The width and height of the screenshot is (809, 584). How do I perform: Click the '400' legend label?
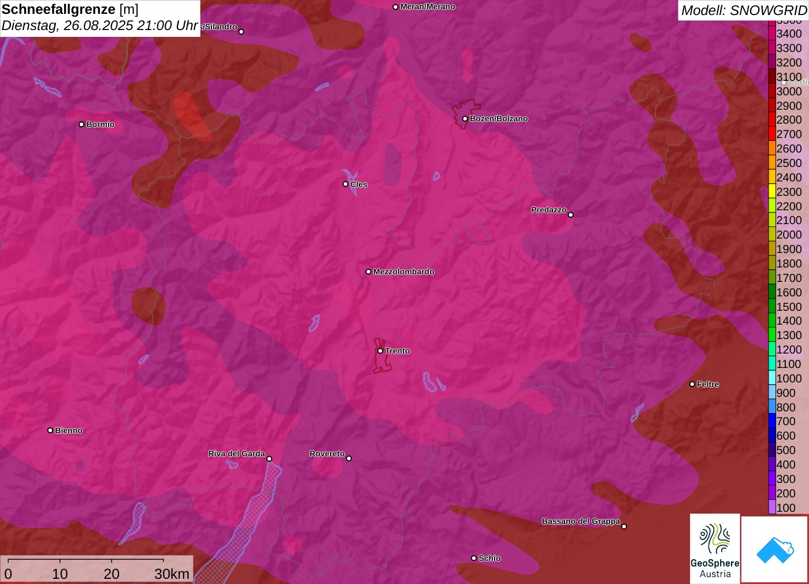(x=786, y=464)
